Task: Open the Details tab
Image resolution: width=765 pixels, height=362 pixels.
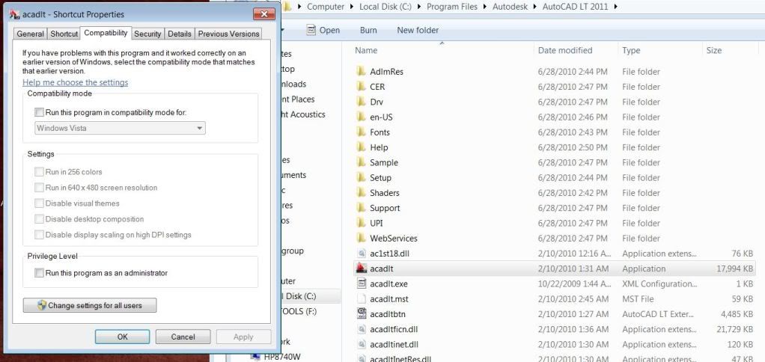Action: pos(180,34)
